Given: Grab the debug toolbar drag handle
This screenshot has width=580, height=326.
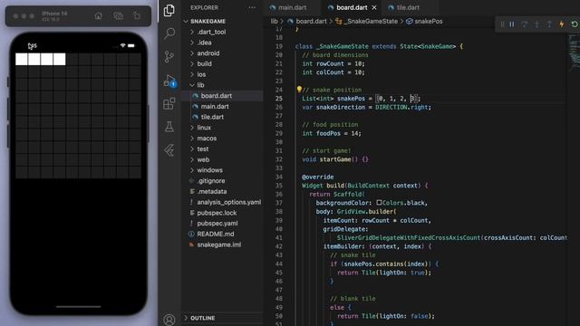Looking at the screenshot, I should pyautogui.click(x=502, y=24).
